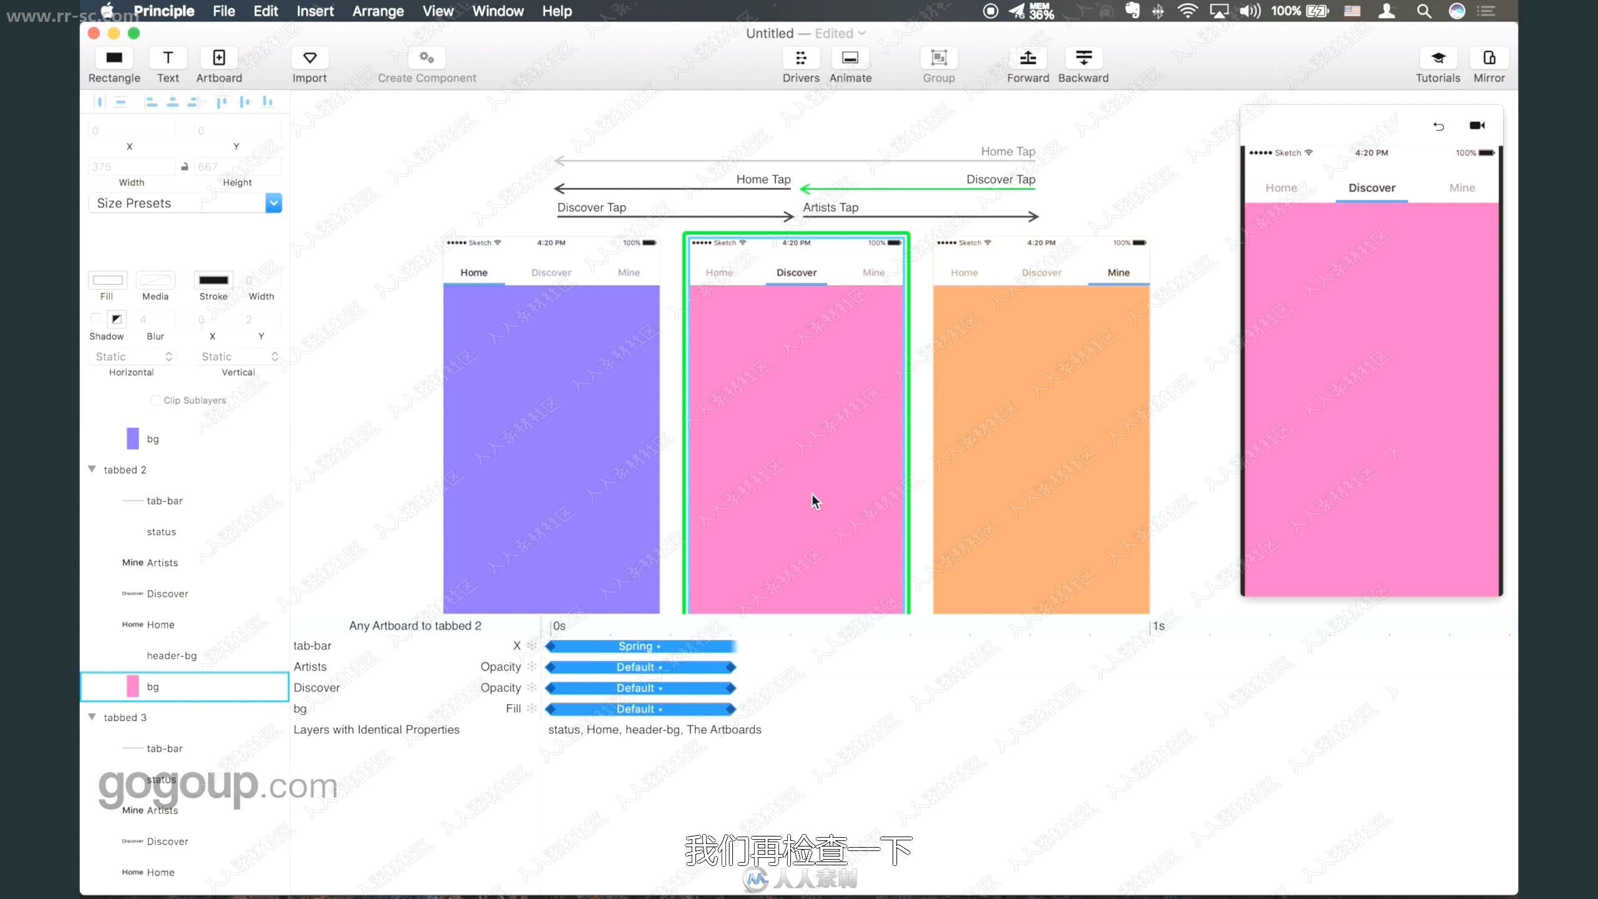Select the Rectangle tool
Viewport: 1598px width, 899px height.
click(114, 64)
